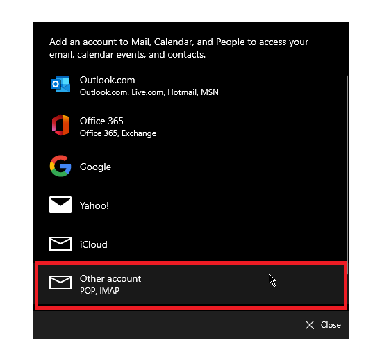
Task: Click the 'Live.com, Hotmail, MSN' subtitle line
Action: pyautogui.click(x=149, y=92)
